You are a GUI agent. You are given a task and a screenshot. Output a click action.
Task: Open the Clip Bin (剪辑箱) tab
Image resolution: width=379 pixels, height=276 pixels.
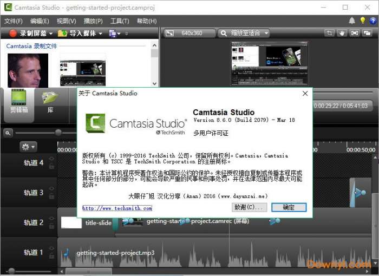tap(19, 102)
